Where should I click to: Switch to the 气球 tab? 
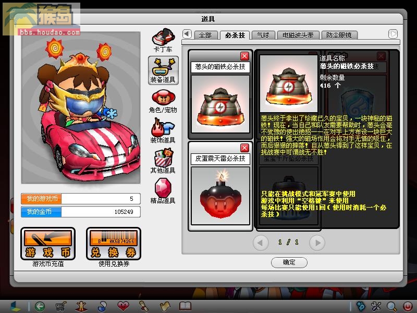point(263,35)
